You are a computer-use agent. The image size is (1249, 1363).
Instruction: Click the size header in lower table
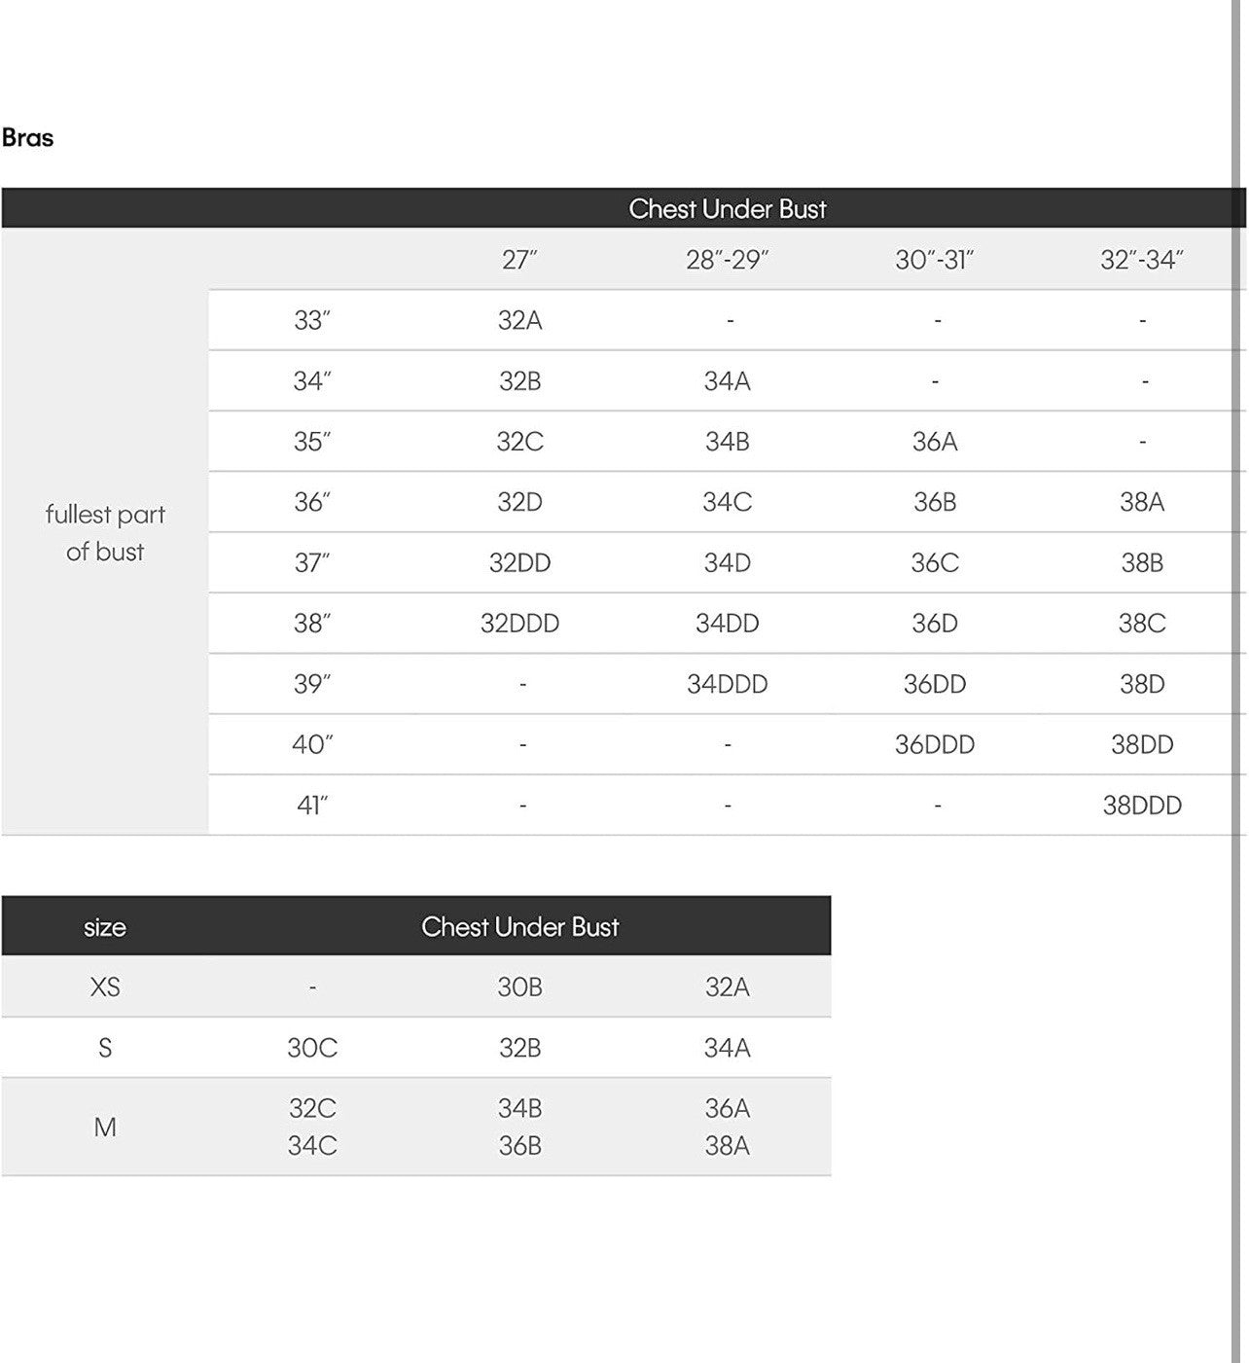(x=105, y=926)
